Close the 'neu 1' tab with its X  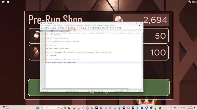[75, 31]
